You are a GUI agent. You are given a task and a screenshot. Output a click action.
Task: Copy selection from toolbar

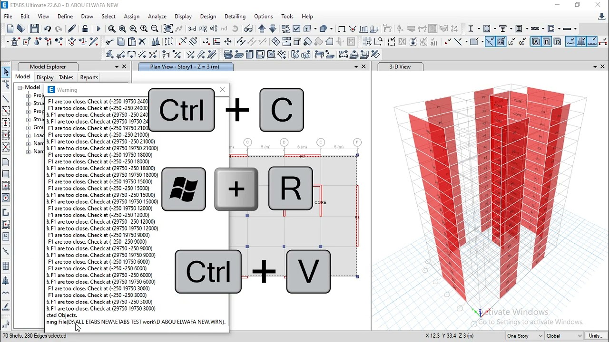coord(121,42)
